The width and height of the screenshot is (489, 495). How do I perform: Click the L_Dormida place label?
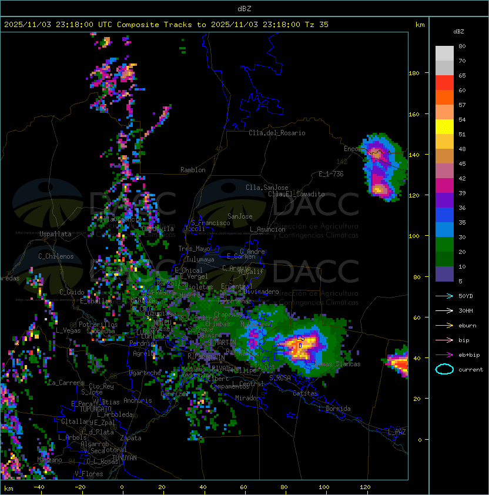point(334,409)
